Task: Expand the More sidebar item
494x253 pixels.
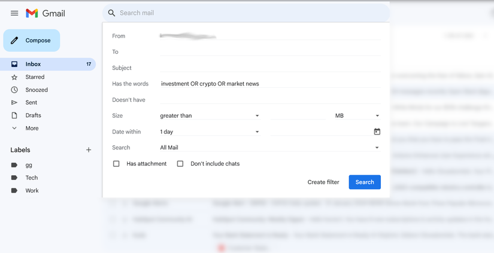Action: click(x=32, y=128)
